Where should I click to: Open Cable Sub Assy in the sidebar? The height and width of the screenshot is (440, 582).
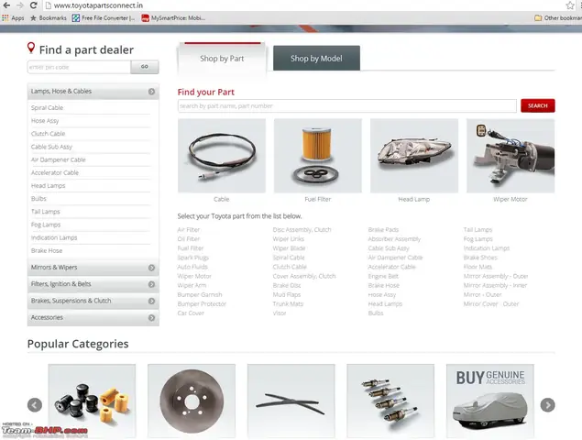click(51, 147)
